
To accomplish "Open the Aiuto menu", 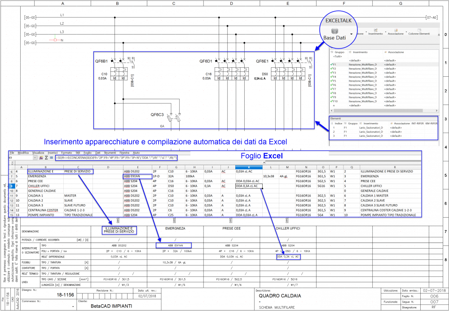I will point(136,153).
